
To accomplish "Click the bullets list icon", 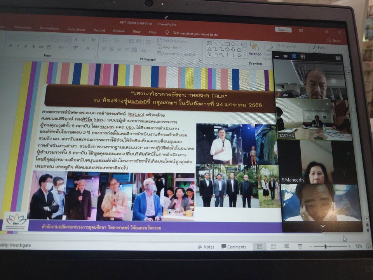I will 105,40.
